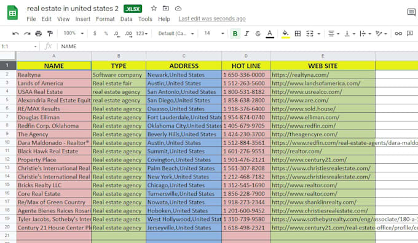Screen dimensions: 418x243
Task: Select the cell 'Douglas Elliman'
Action: click(x=54, y=117)
